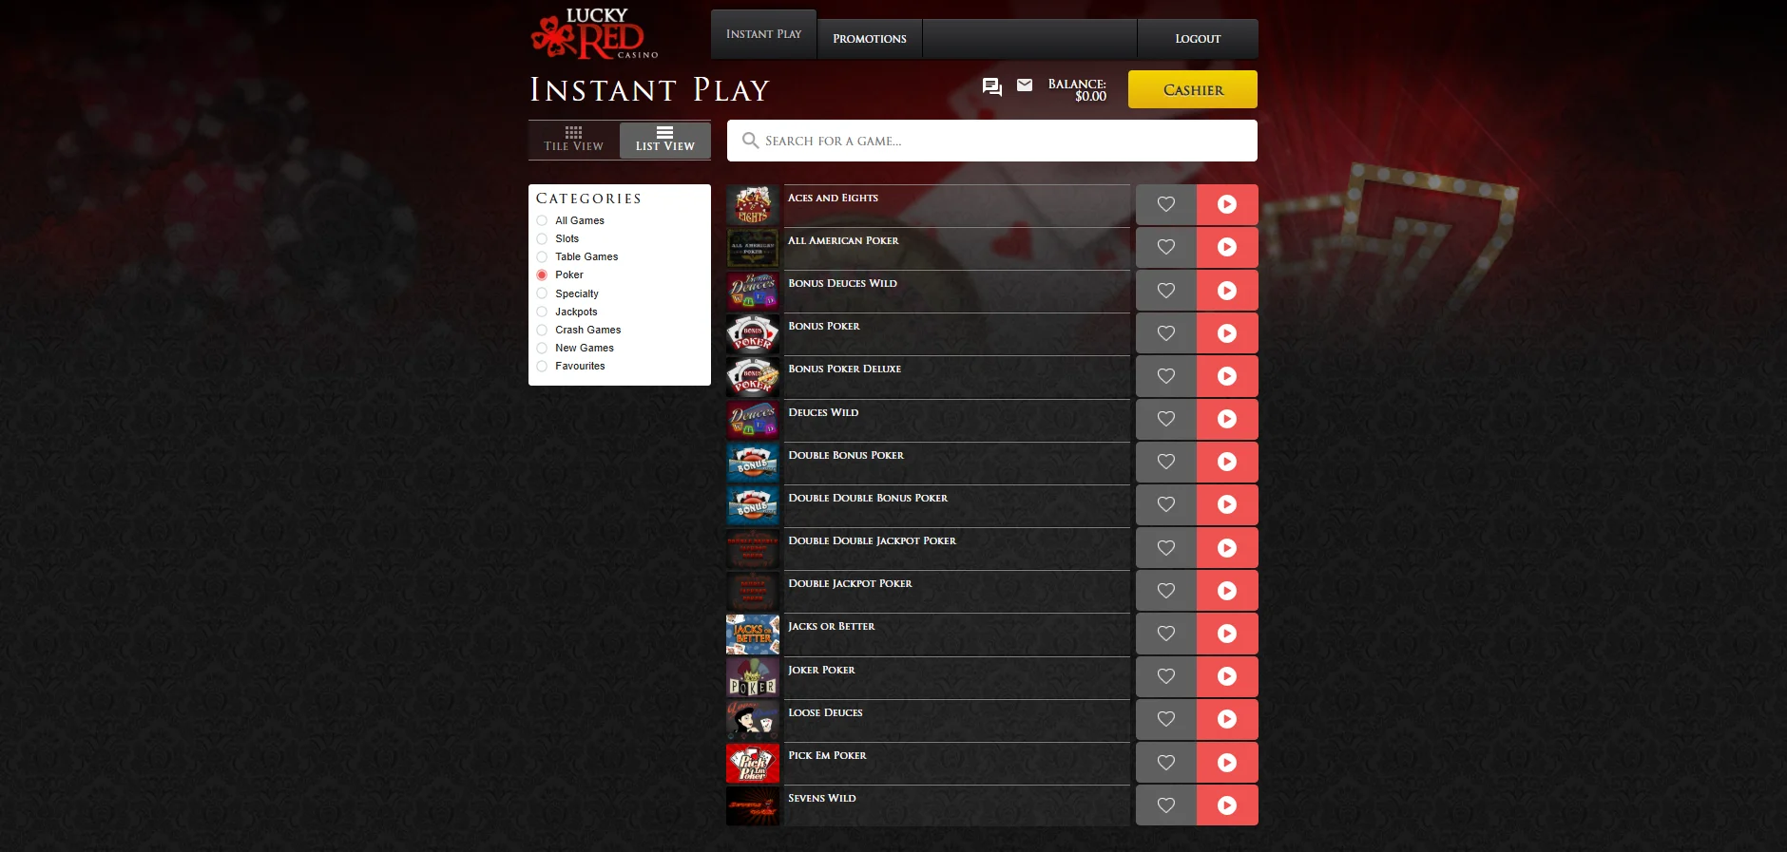Play Loose Deuces

point(1227,719)
